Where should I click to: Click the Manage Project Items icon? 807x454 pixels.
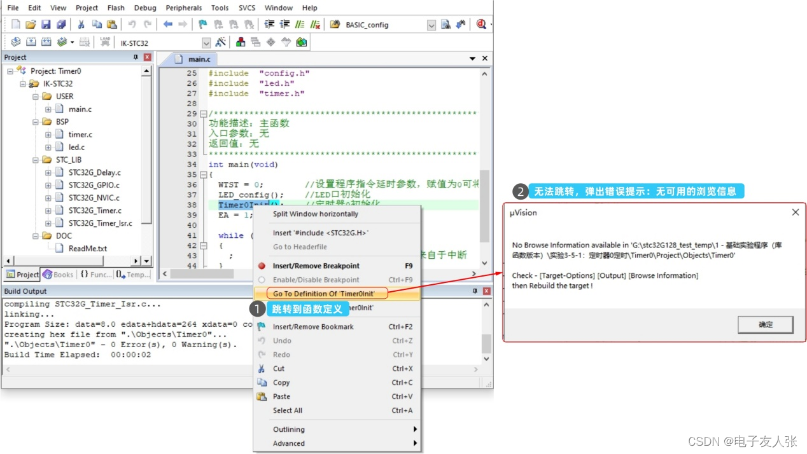pyautogui.click(x=241, y=42)
